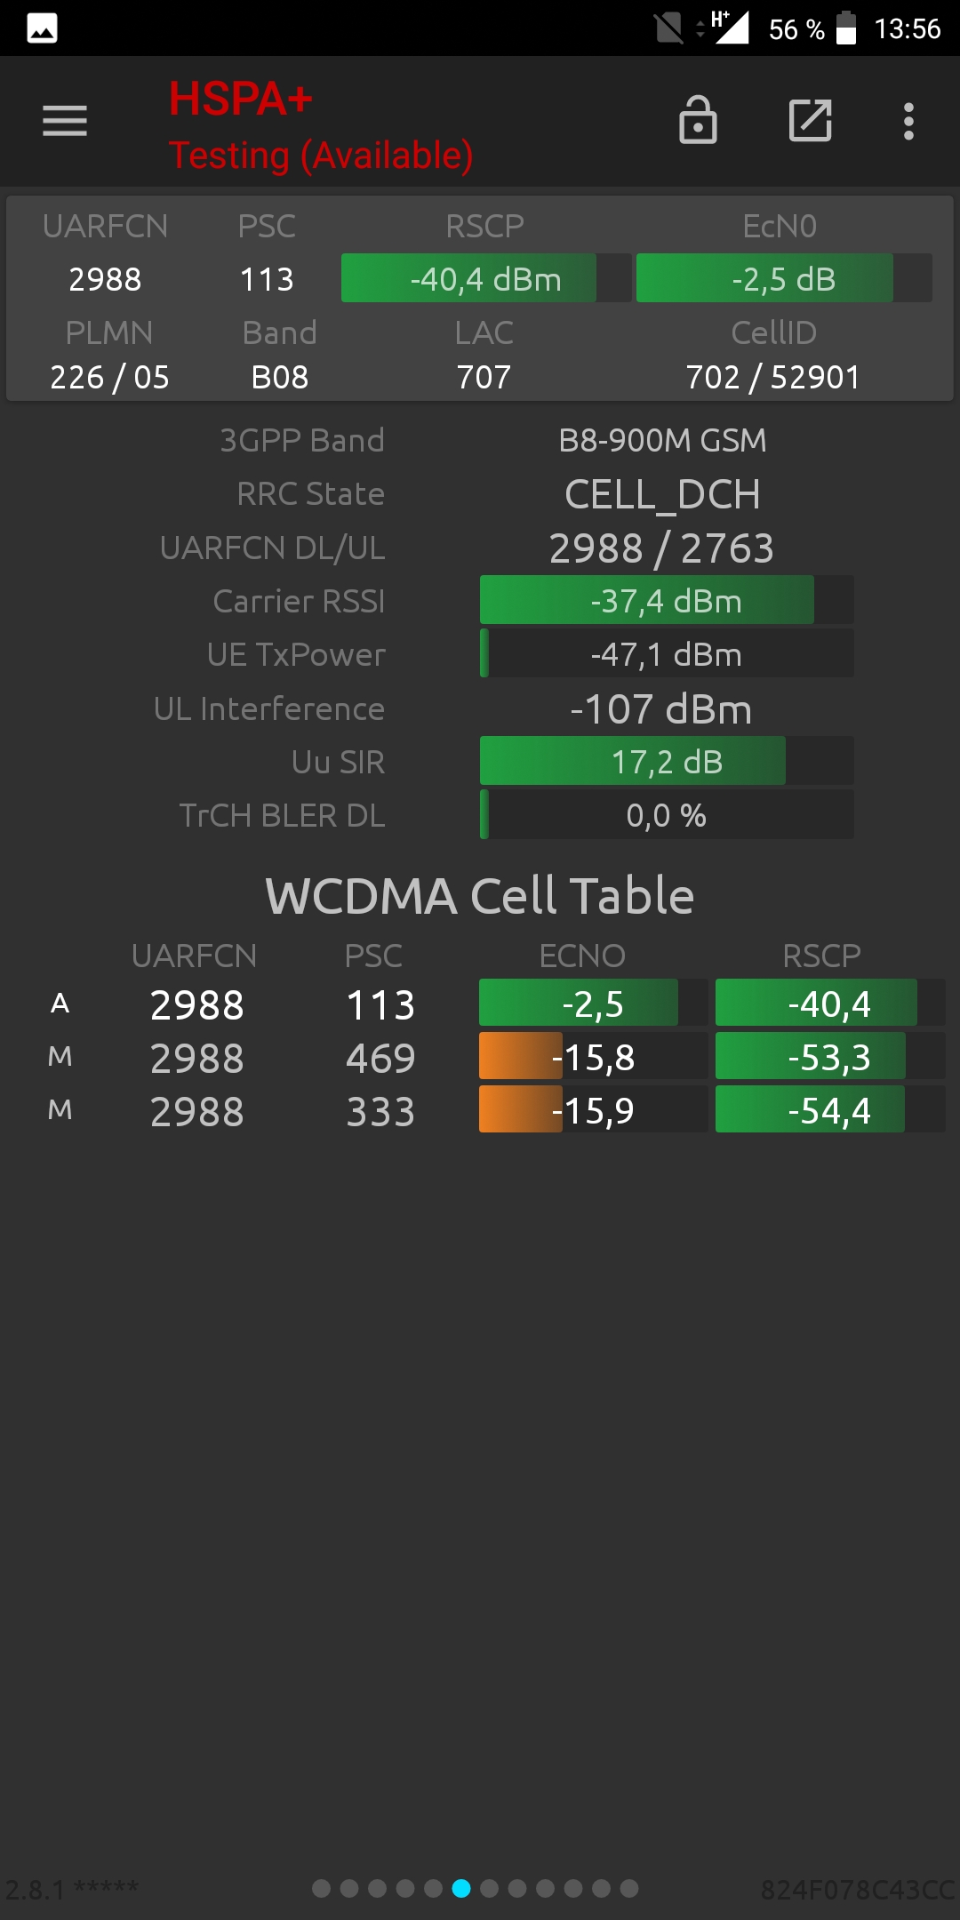Tap the battery icon in status bar
The height and width of the screenshot is (1920, 960).
846,28
